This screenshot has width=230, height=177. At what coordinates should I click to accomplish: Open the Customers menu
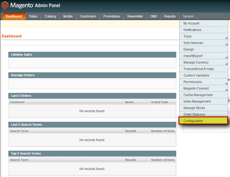[x=88, y=16]
